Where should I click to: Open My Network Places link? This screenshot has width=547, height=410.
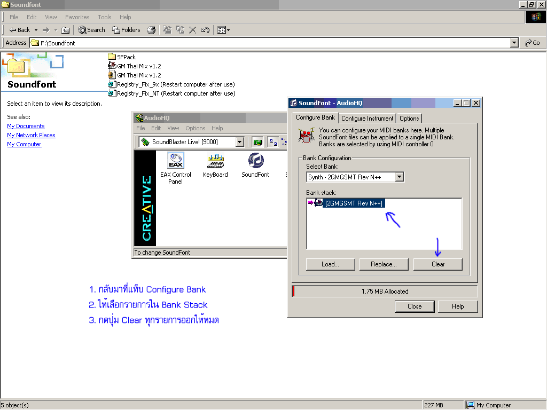[31, 135]
